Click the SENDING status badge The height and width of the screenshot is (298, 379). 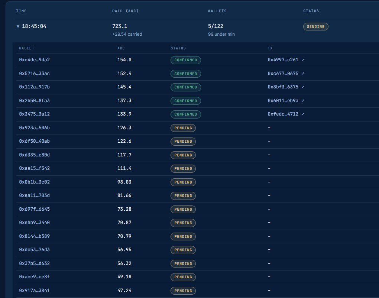316,27
